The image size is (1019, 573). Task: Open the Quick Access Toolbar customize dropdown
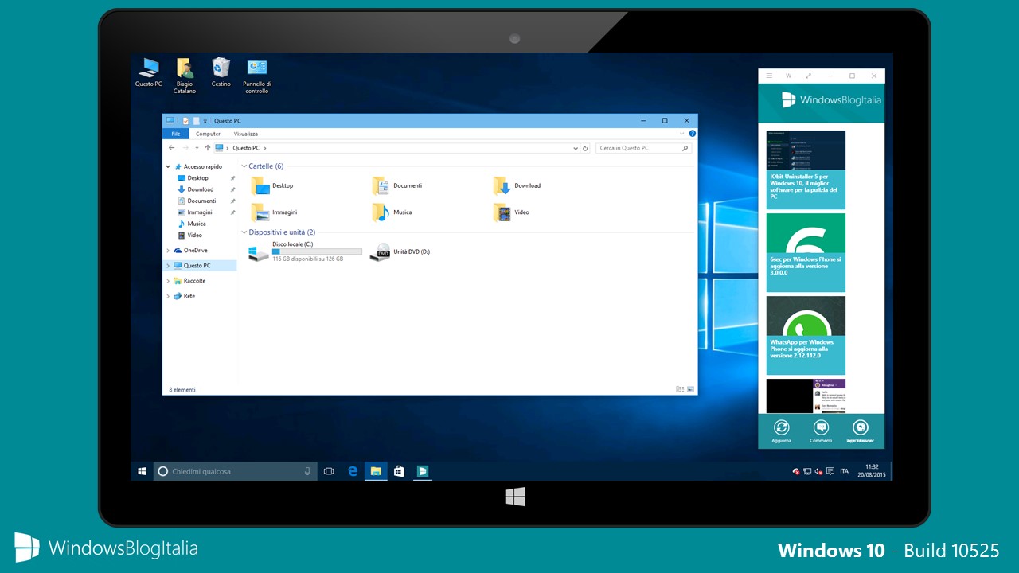(205, 121)
